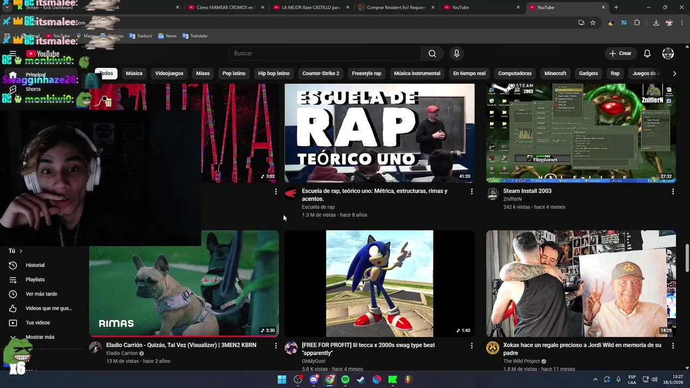This screenshot has width=690, height=388.
Task: Click the YouTube search field
Action: click(x=325, y=53)
